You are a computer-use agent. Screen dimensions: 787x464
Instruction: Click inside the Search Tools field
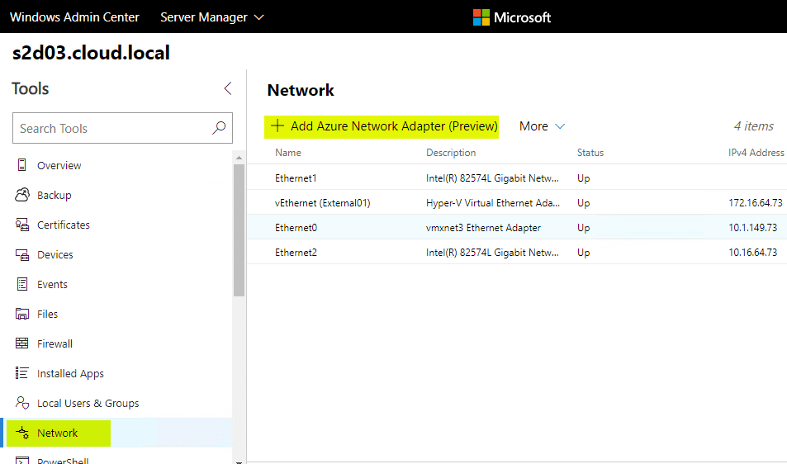pos(111,128)
